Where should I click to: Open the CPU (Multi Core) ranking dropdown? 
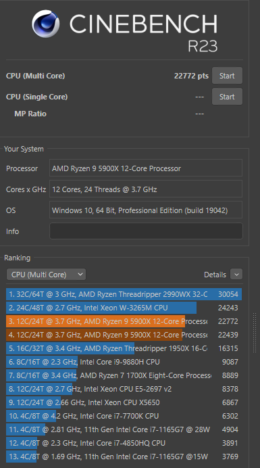tap(46, 275)
